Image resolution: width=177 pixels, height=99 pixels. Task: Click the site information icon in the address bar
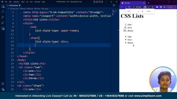pos(134,7)
